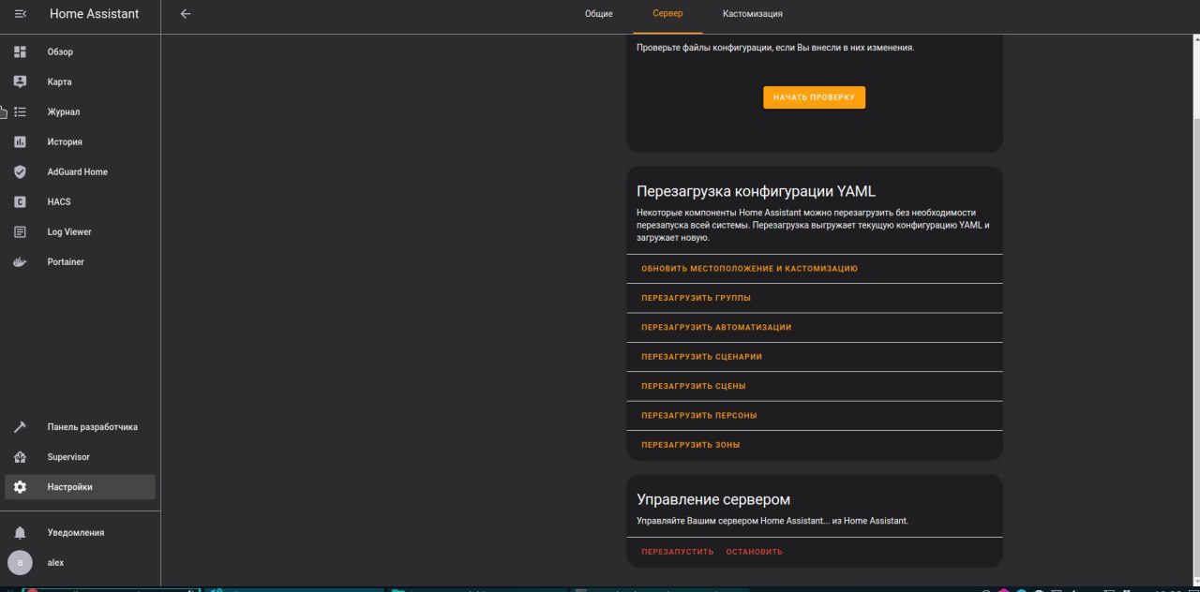Image resolution: width=1200 pixels, height=592 pixels.
Task: Click Перезагрузить группы
Action: tap(696, 298)
